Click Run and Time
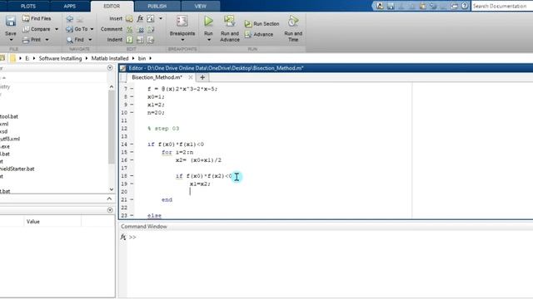Viewport: 533px width, 299px height. 293,28
